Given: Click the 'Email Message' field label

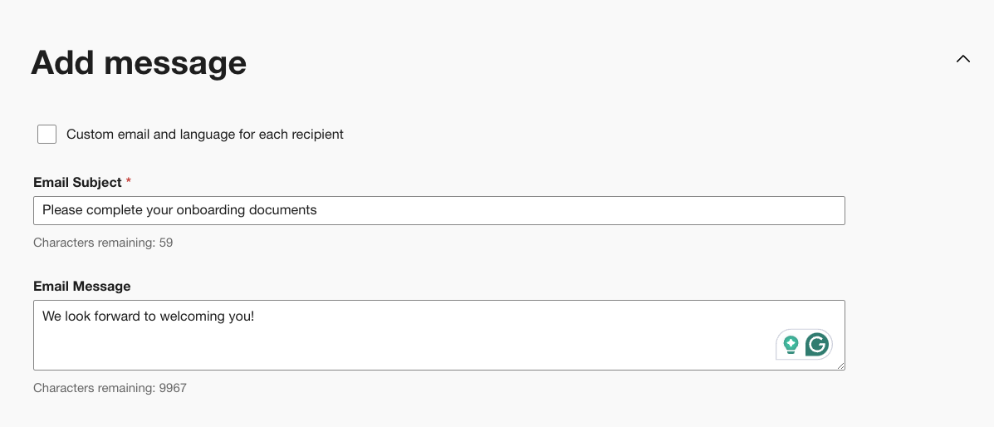Looking at the screenshot, I should click(82, 286).
